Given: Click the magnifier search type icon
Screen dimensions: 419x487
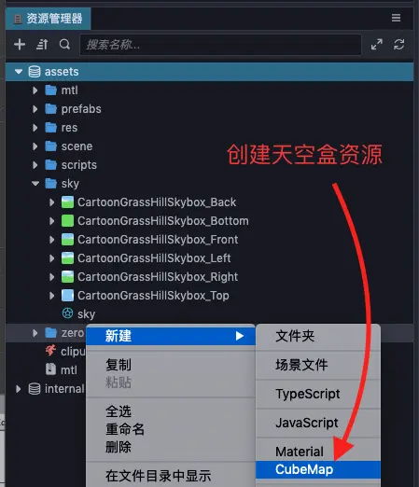Looking at the screenshot, I should (x=64, y=45).
